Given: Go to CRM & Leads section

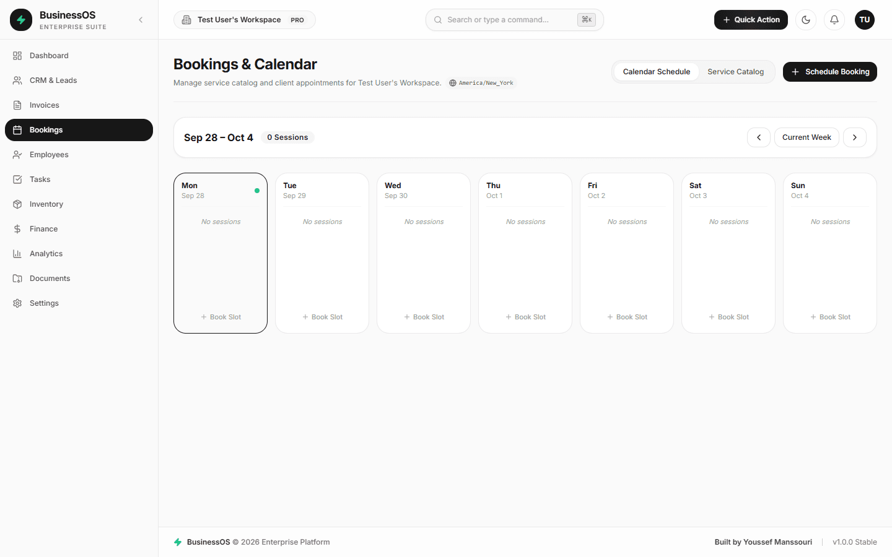Looking at the screenshot, I should click(79, 80).
